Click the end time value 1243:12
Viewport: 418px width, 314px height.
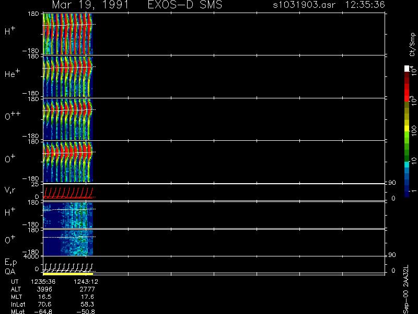(x=86, y=282)
